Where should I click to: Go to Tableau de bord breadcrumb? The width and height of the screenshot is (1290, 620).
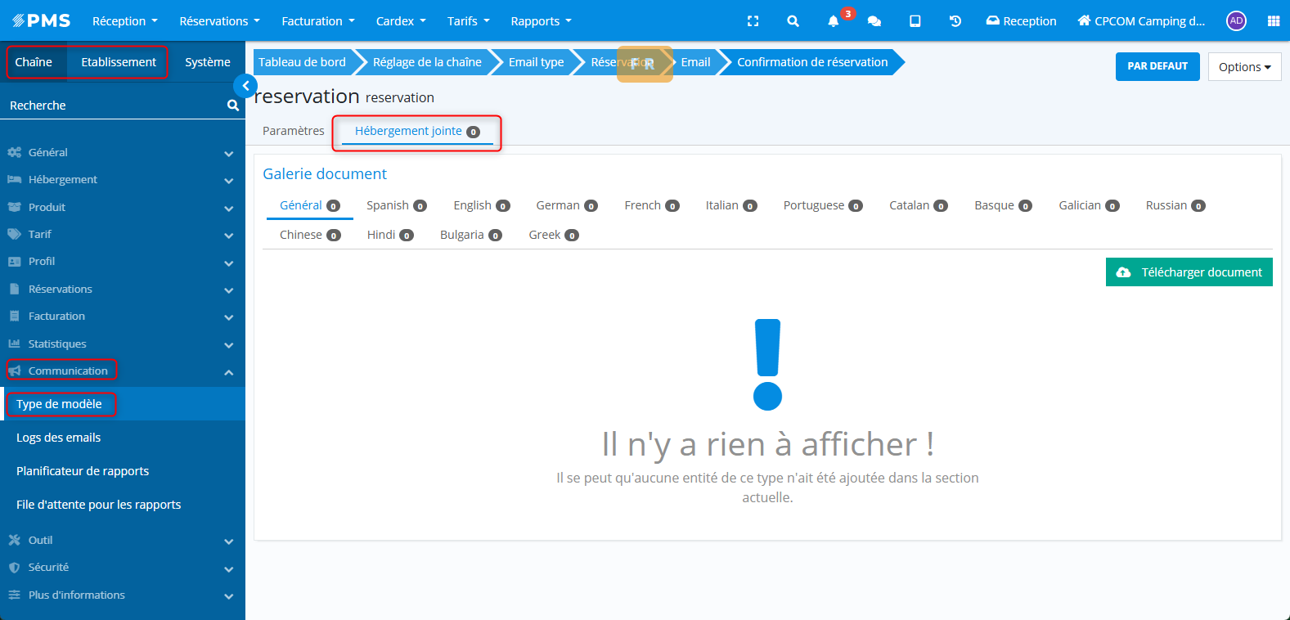coord(302,62)
